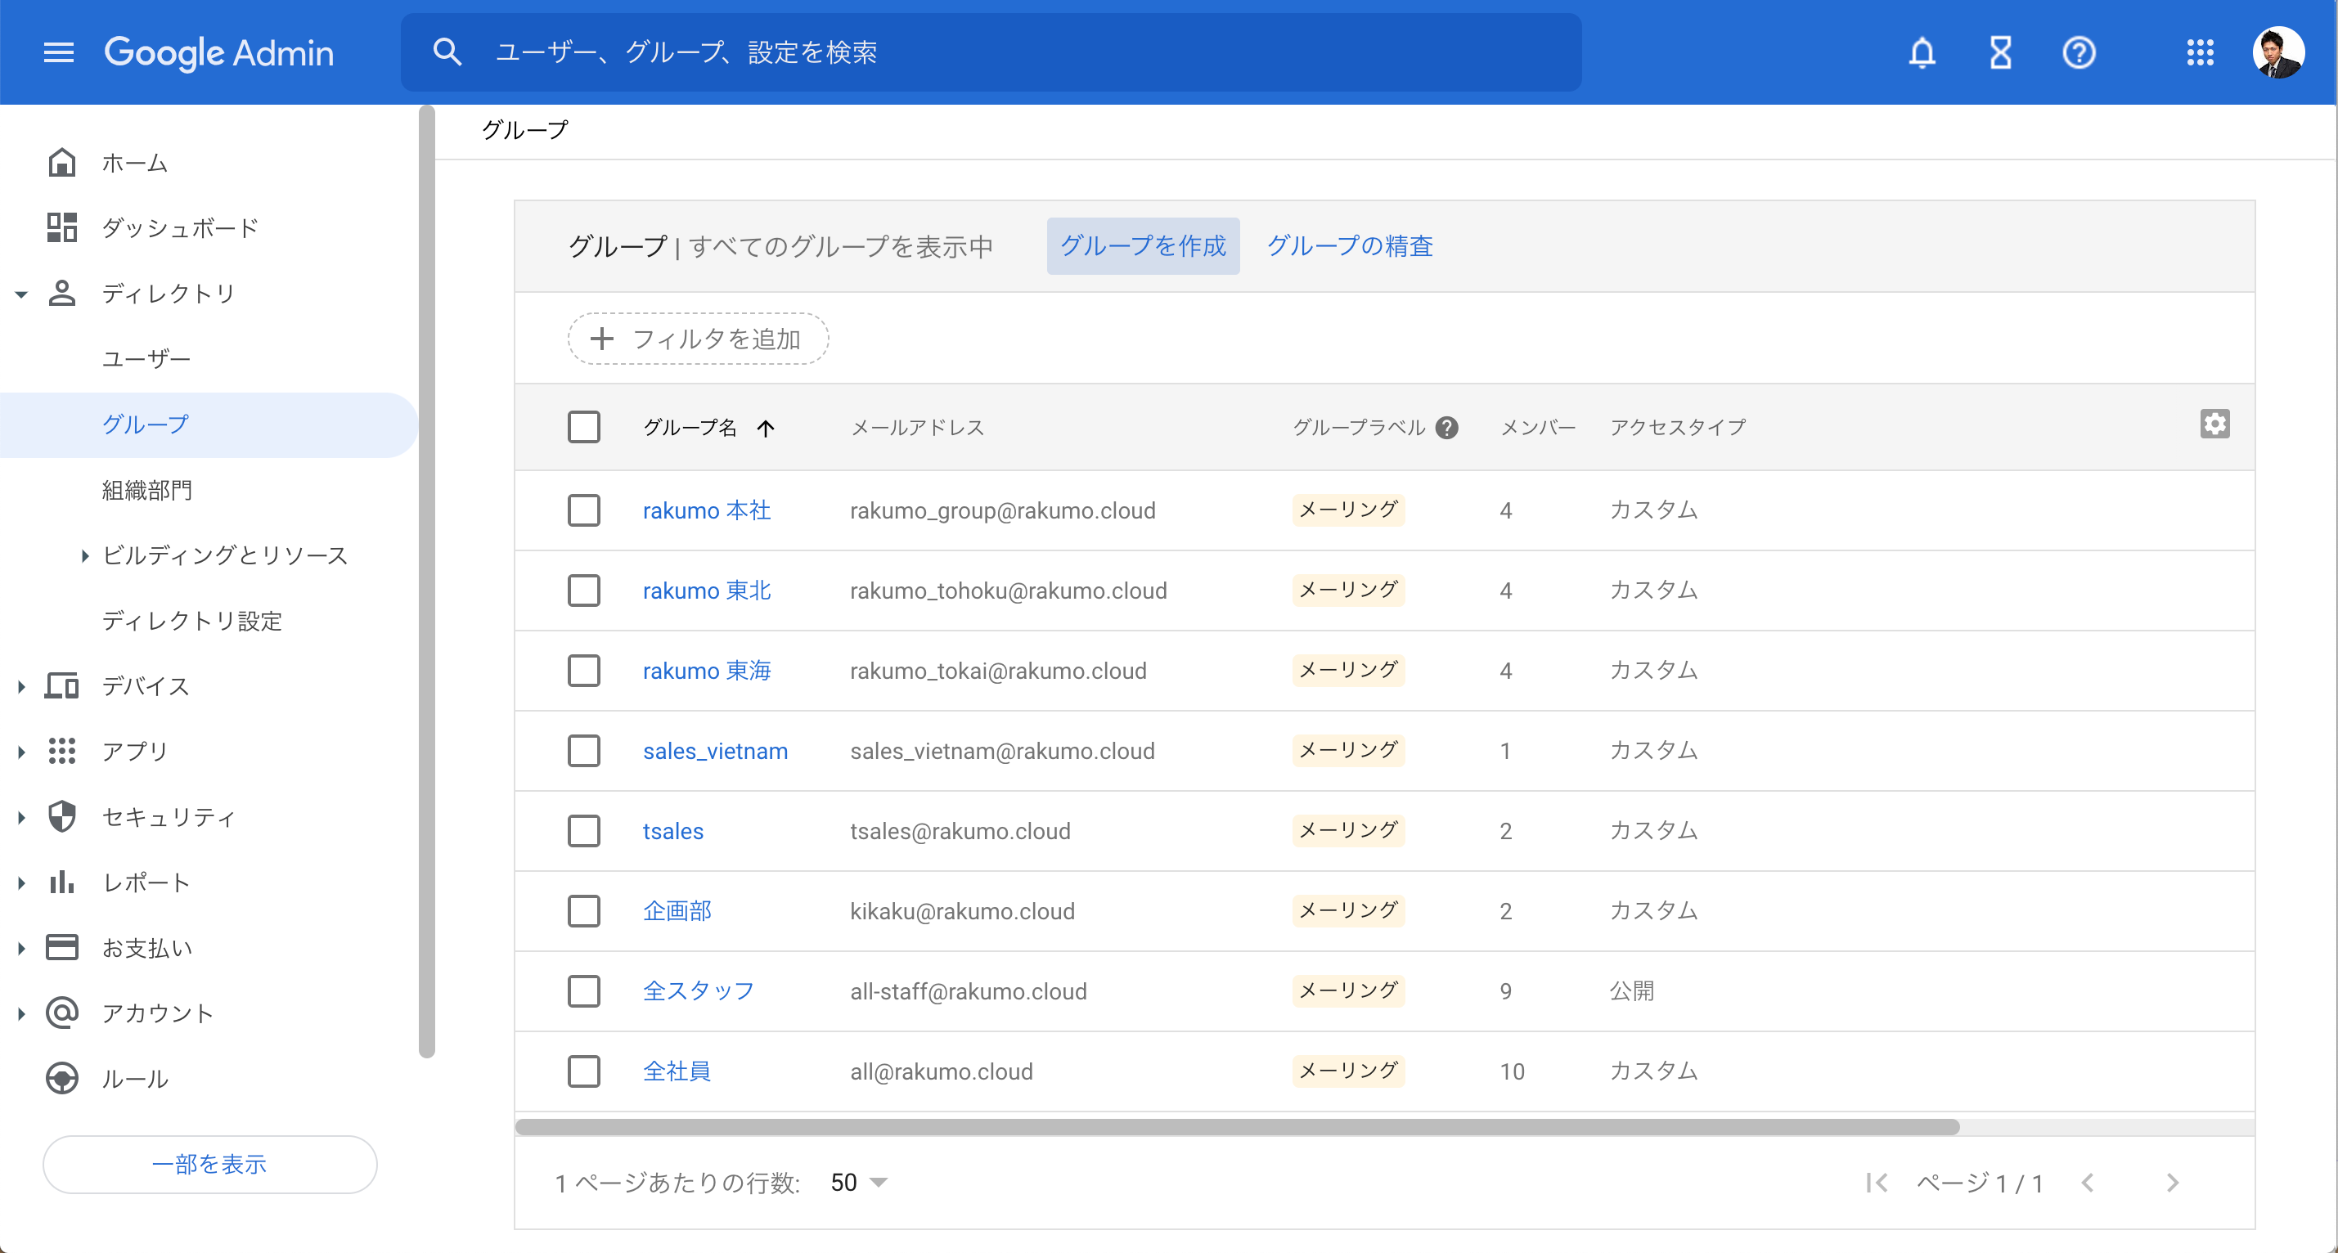Image resolution: width=2338 pixels, height=1253 pixels.
Task: Toggle sort arrow beside グループ名
Action: click(x=766, y=429)
